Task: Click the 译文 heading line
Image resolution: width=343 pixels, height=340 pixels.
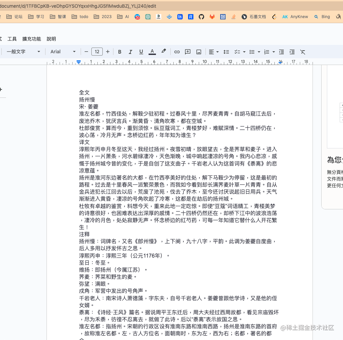Action: point(84,142)
